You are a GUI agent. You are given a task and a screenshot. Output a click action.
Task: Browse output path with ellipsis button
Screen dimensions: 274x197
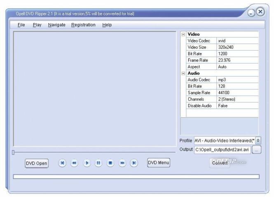pos(256,150)
